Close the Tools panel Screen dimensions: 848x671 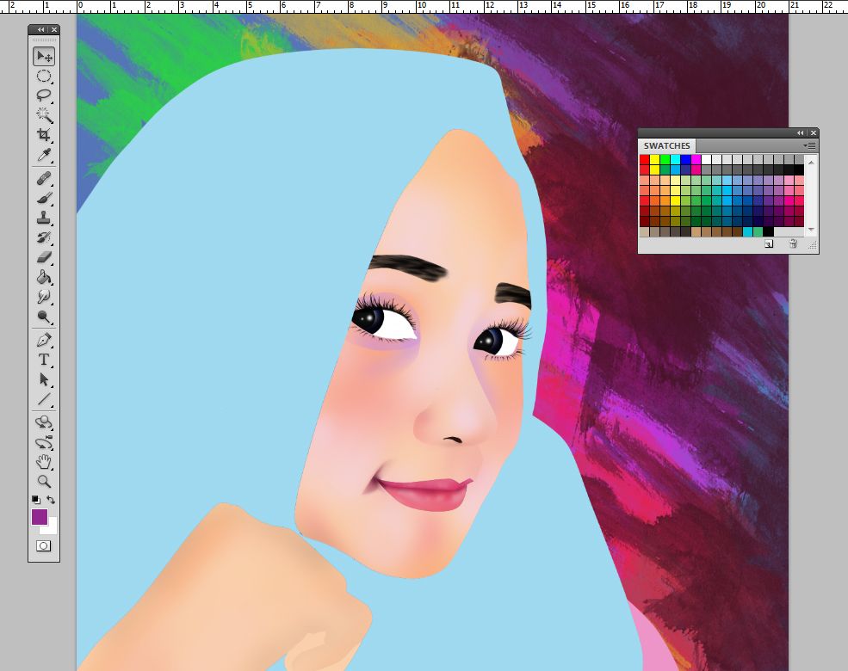click(x=54, y=30)
